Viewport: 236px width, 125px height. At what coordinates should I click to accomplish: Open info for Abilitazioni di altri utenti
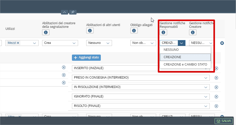[90, 31]
